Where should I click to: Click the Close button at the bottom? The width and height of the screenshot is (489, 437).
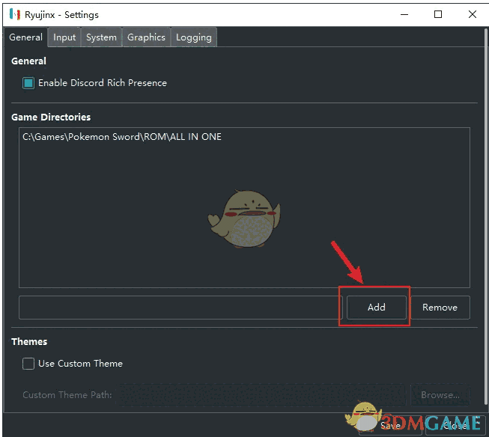click(x=455, y=425)
